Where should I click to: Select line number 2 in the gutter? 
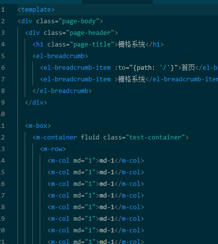[3, 21]
